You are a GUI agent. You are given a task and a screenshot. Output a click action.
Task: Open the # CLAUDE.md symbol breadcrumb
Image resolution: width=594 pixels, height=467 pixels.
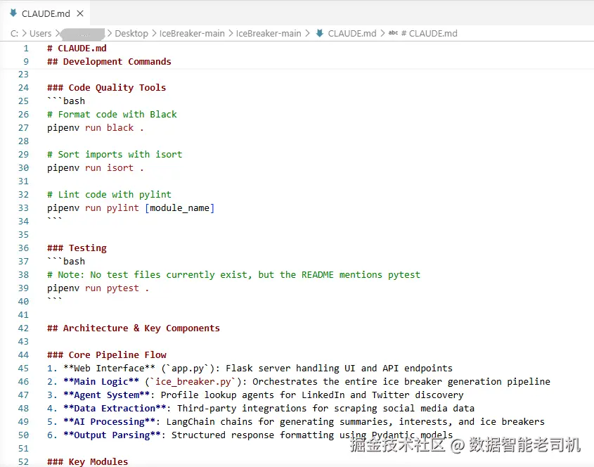coord(430,33)
